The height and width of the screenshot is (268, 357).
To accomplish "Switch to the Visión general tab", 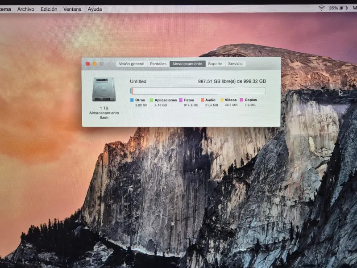I will 131,64.
